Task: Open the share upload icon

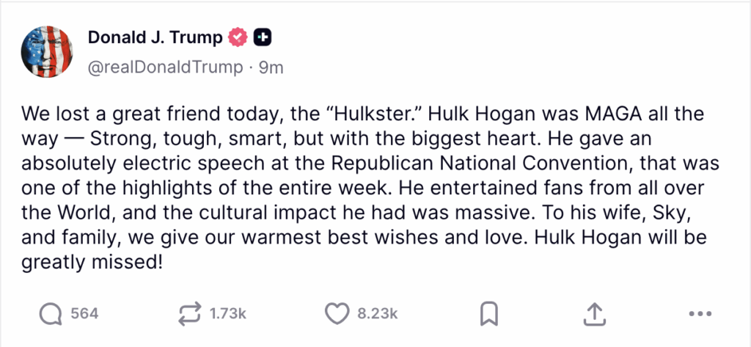Action: pyautogui.click(x=594, y=314)
